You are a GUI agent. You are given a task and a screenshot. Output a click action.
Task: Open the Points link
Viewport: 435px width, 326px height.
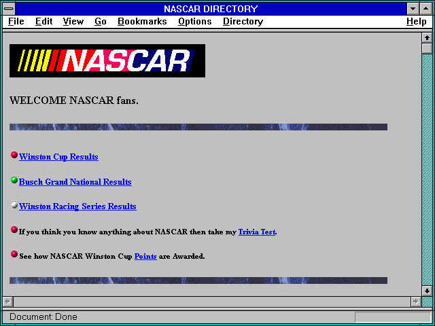pos(145,257)
